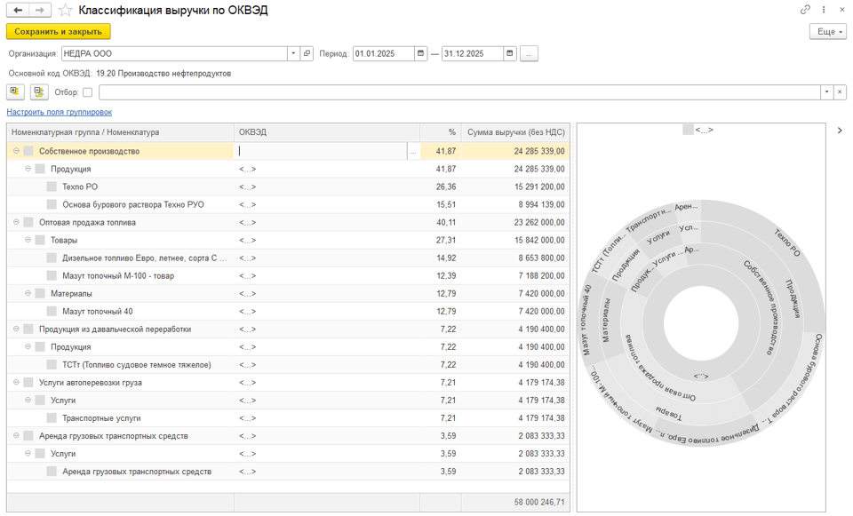Open the three-dot kebab menu
853x516 pixels.
824,10
